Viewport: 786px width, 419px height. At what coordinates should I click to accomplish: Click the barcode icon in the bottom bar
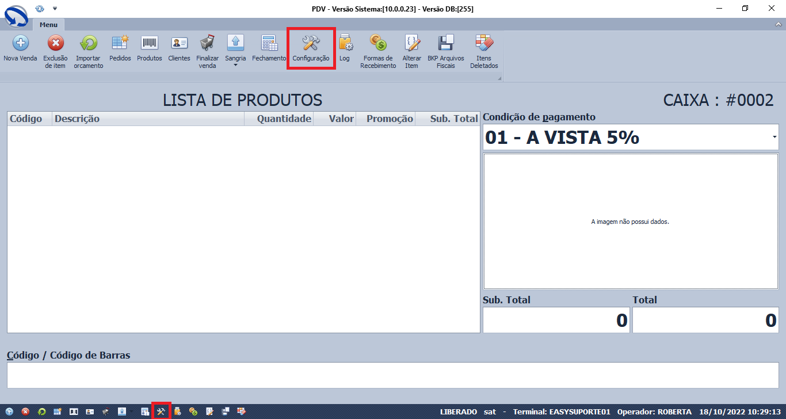tap(74, 412)
